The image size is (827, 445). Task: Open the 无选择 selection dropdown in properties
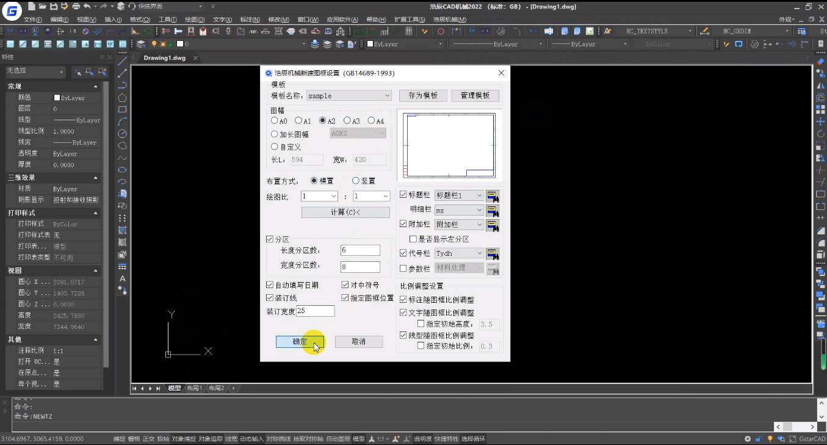pos(35,71)
